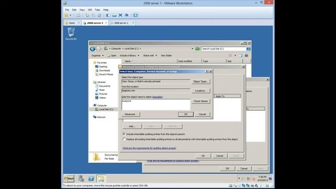This screenshot has height=189, width=336.
Task: Open the Organize dropdown
Action: click(x=98, y=56)
